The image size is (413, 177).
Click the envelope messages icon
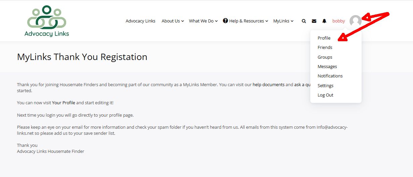(314, 21)
